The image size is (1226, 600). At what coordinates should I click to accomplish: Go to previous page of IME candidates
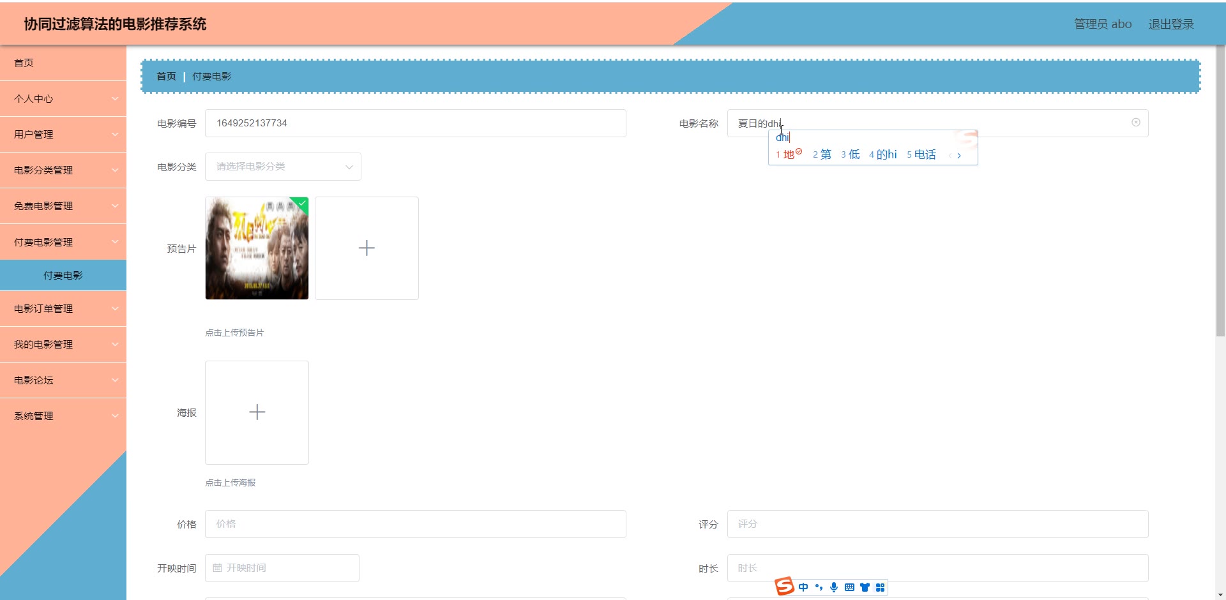pos(950,155)
